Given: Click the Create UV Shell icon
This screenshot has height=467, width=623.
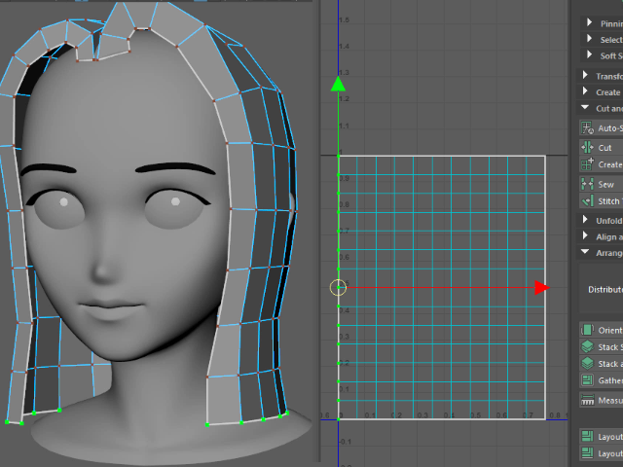Looking at the screenshot, I should tap(587, 164).
